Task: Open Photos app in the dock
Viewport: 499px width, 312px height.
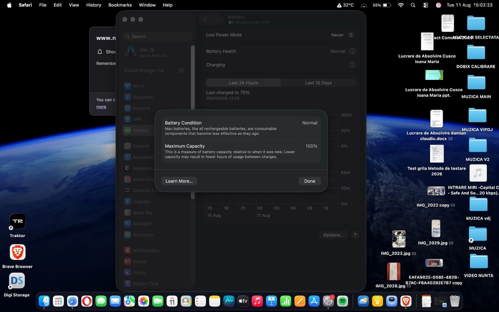Action: (x=144, y=301)
